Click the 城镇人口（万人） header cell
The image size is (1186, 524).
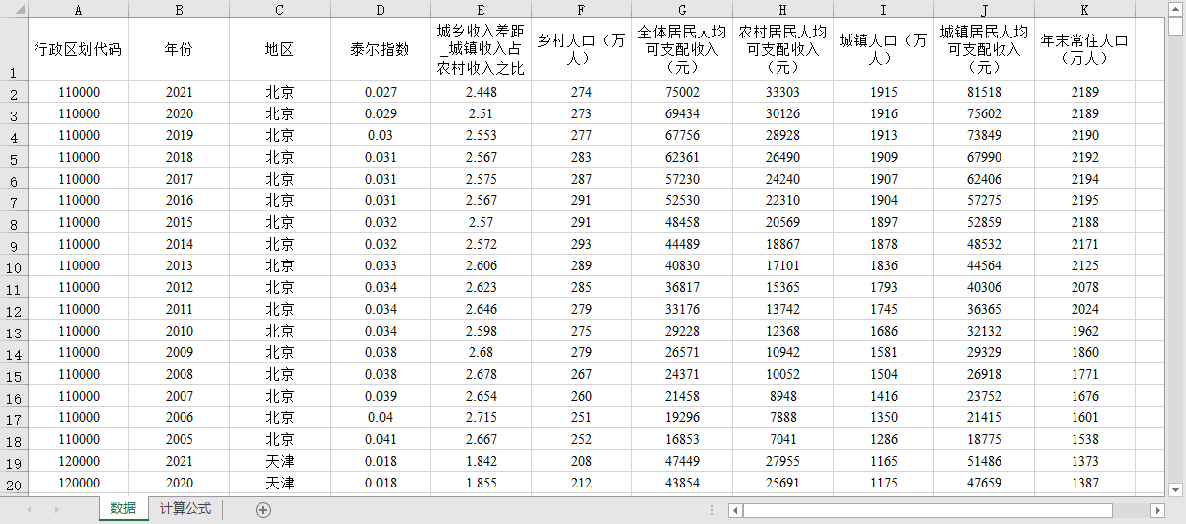pyautogui.click(x=883, y=49)
